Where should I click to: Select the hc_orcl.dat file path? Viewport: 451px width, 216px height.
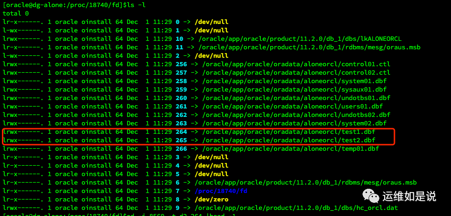tap(296, 208)
